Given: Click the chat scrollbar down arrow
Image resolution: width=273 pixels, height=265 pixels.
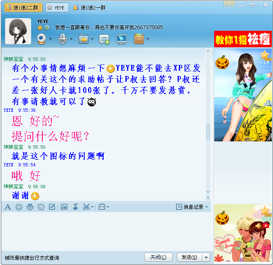Looking at the screenshot, I should pyautogui.click(x=208, y=192).
